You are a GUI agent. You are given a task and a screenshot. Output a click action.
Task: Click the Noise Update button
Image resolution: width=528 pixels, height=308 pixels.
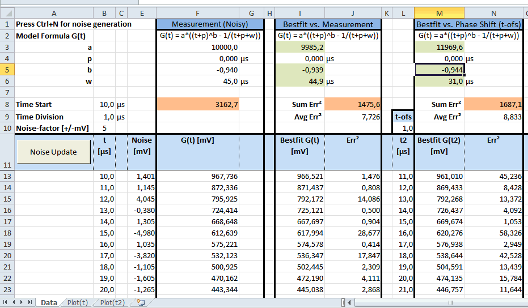[53, 152]
